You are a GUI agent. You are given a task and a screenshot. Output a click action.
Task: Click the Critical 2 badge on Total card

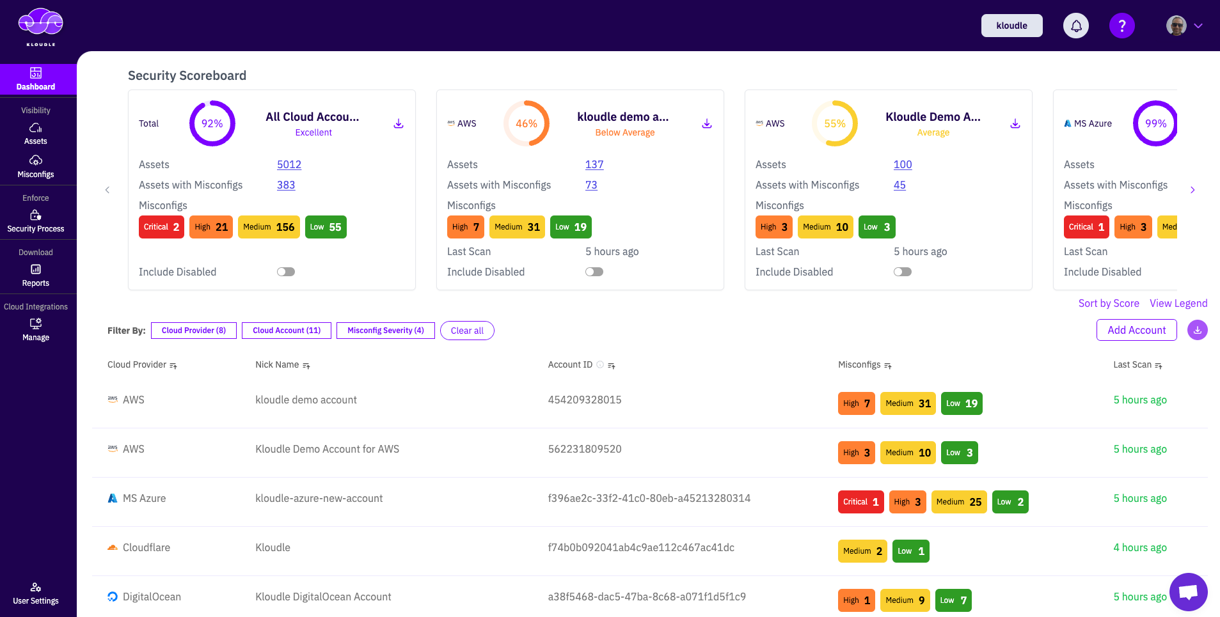161,227
